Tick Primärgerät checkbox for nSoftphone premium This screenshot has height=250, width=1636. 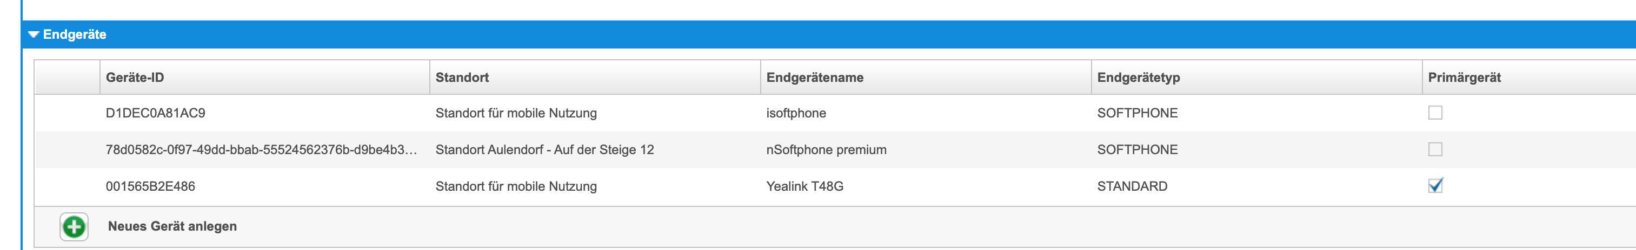(1435, 149)
